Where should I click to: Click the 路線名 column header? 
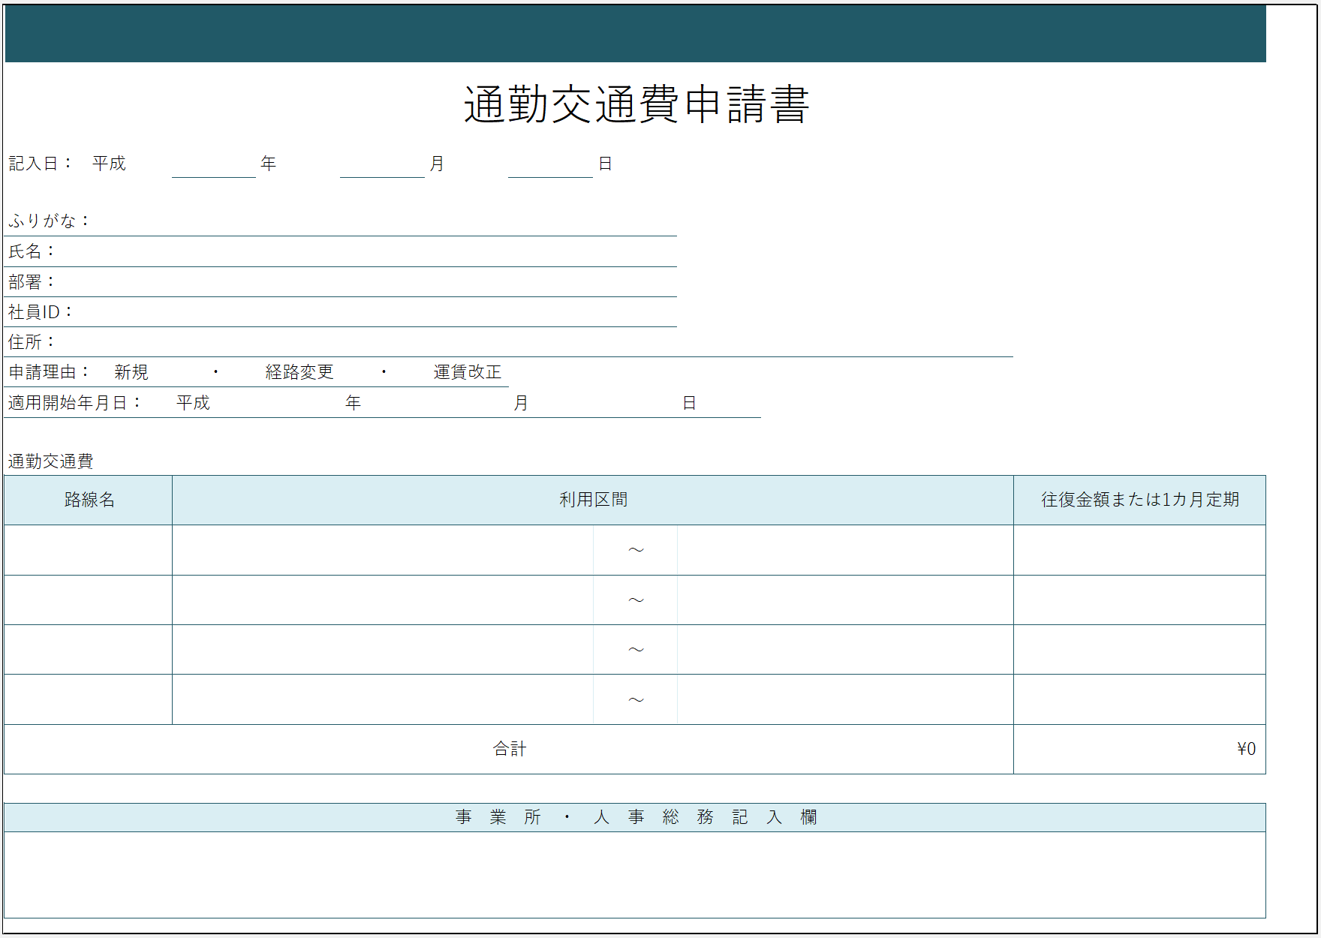point(89,500)
